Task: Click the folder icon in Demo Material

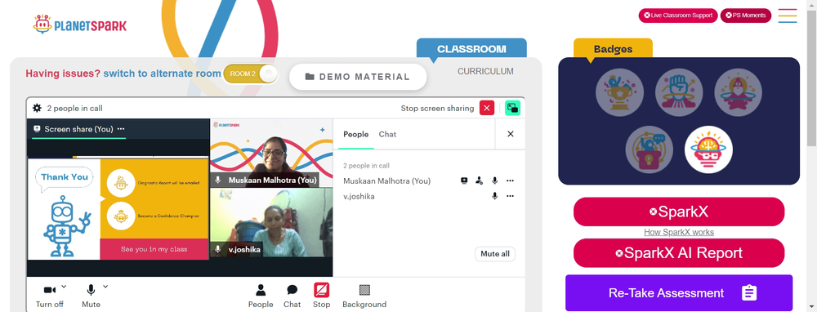Action: 310,77
